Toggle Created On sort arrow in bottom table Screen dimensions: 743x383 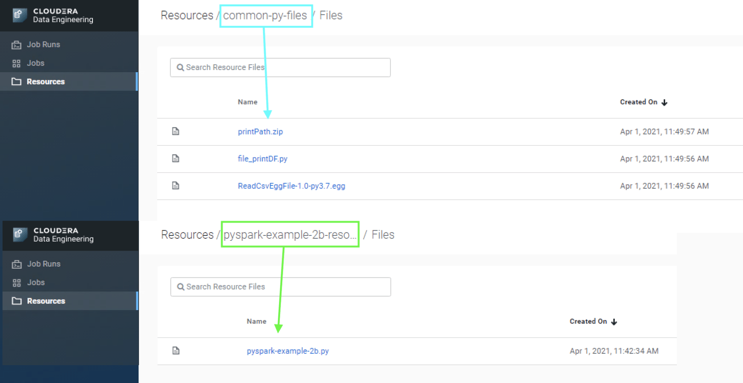(614, 322)
